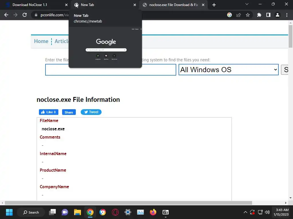Click the Comments label
Viewport: 293px width, 219px height.
50,137
